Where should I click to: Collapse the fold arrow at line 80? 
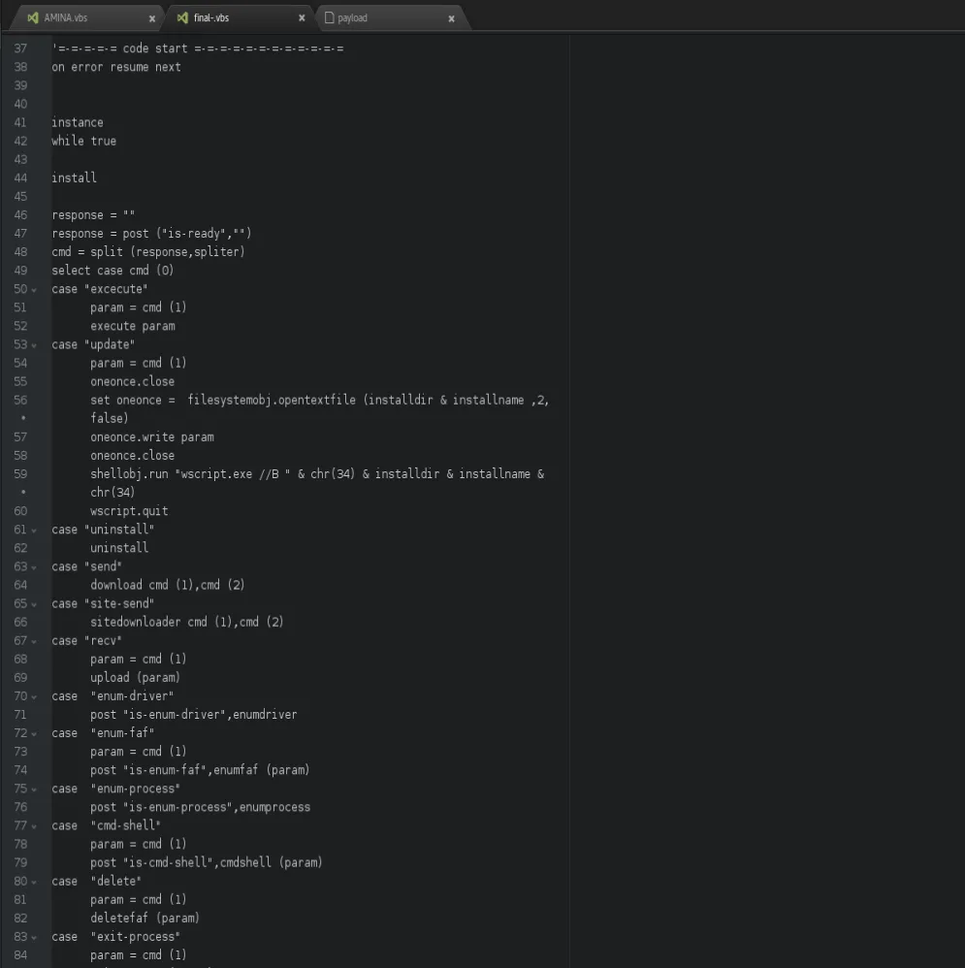click(x=34, y=883)
